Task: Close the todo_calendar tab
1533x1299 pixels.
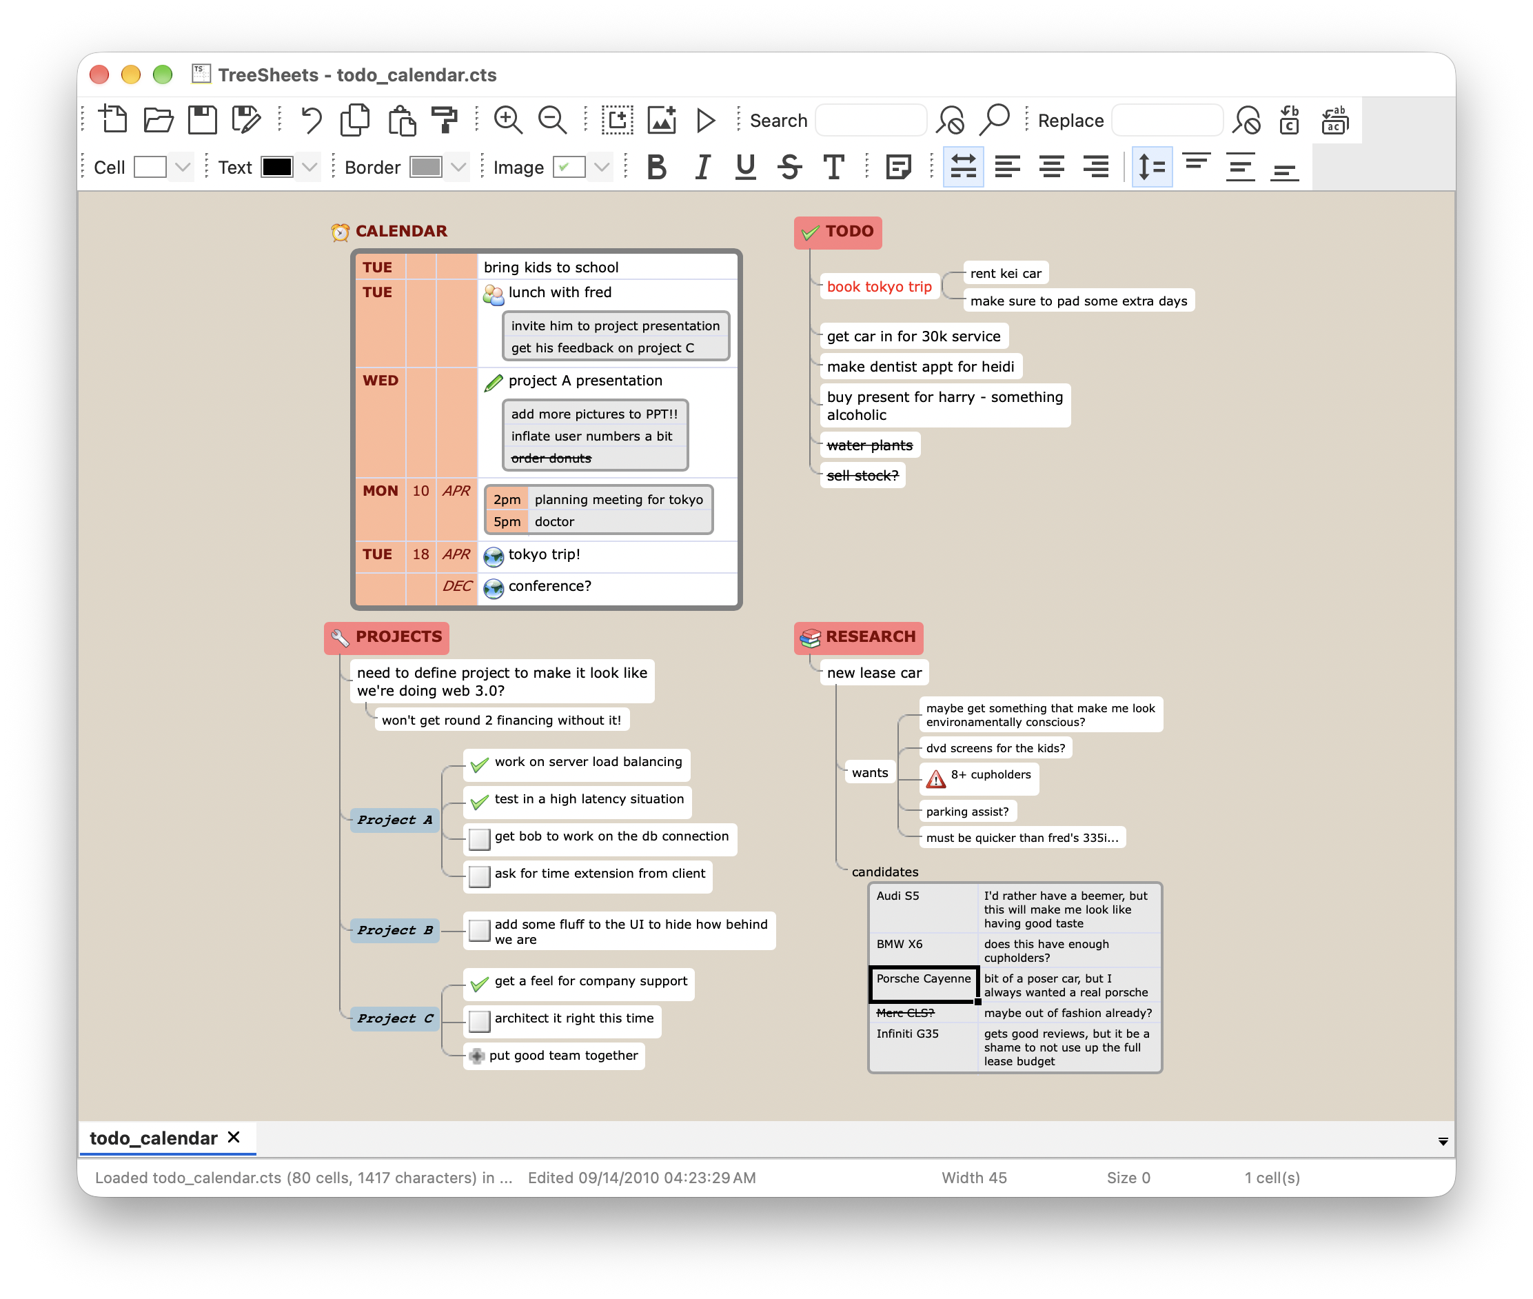Action: [234, 1136]
